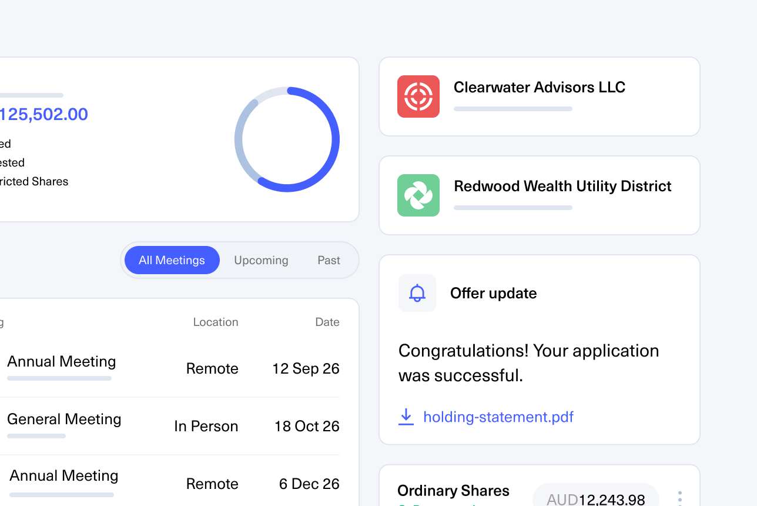Click the green Redwood Wealth logo icon
The width and height of the screenshot is (757, 506).
click(x=418, y=195)
